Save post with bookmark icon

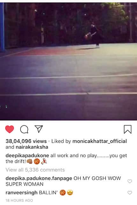pos(127,129)
